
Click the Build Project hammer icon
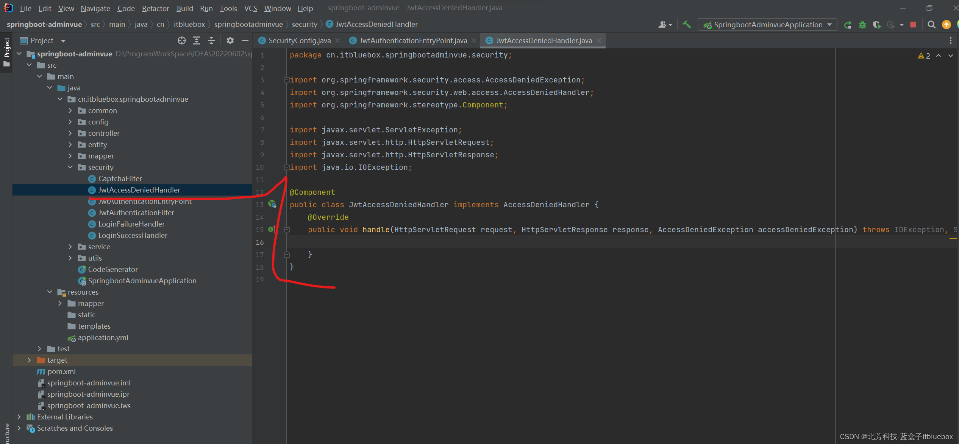point(686,25)
